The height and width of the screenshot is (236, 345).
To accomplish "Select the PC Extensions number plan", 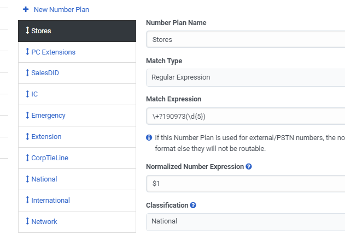I will (x=54, y=52).
